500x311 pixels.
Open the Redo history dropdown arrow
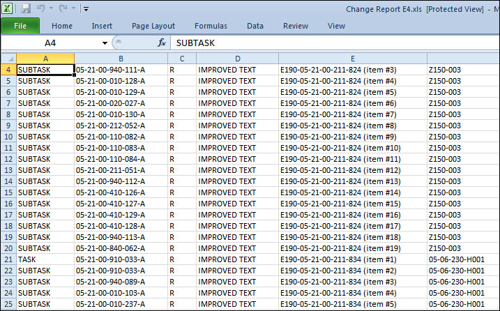[x=73, y=8]
